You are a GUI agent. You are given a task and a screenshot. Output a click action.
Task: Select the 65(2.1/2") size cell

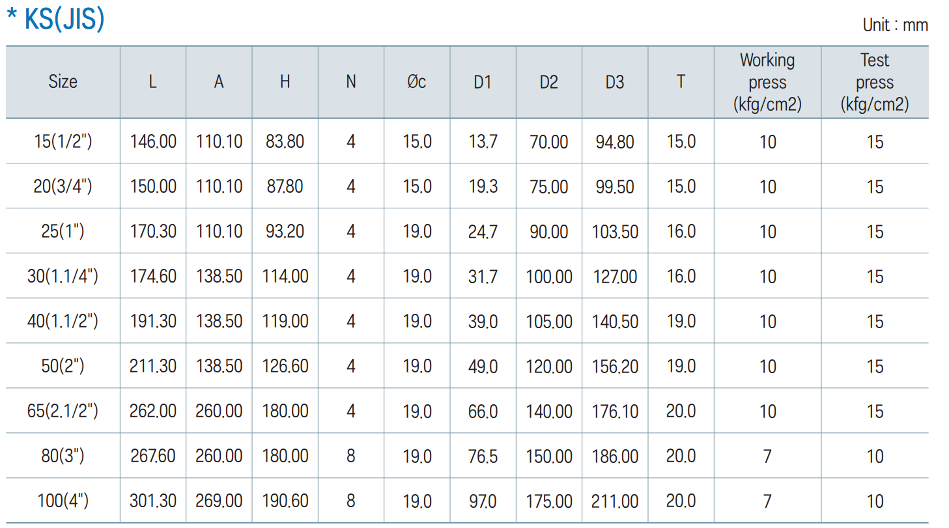63,411
